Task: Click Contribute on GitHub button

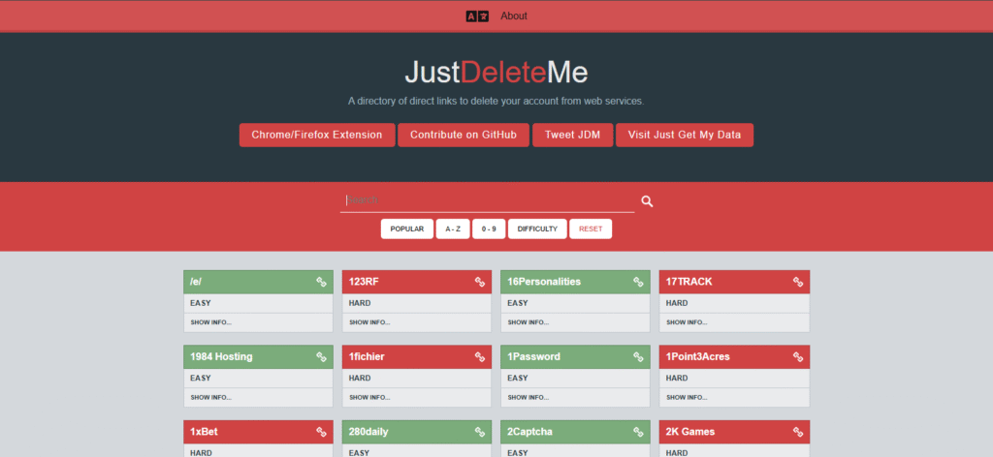Action: 464,136
